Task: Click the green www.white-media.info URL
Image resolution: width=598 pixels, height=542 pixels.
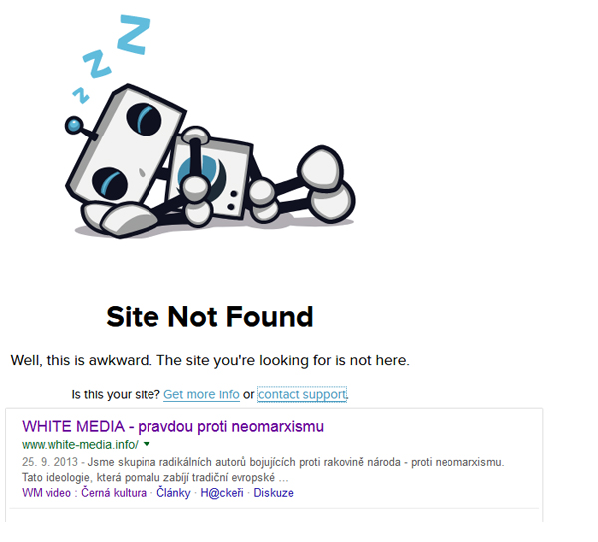Action: pos(80,444)
